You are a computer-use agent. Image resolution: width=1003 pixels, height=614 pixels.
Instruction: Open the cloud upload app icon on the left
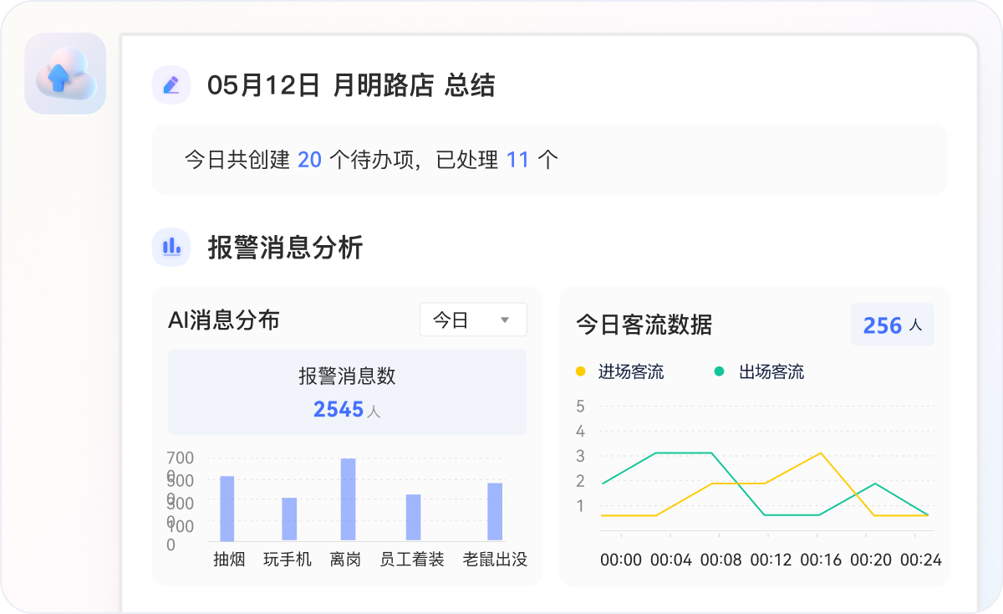coord(65,74)
